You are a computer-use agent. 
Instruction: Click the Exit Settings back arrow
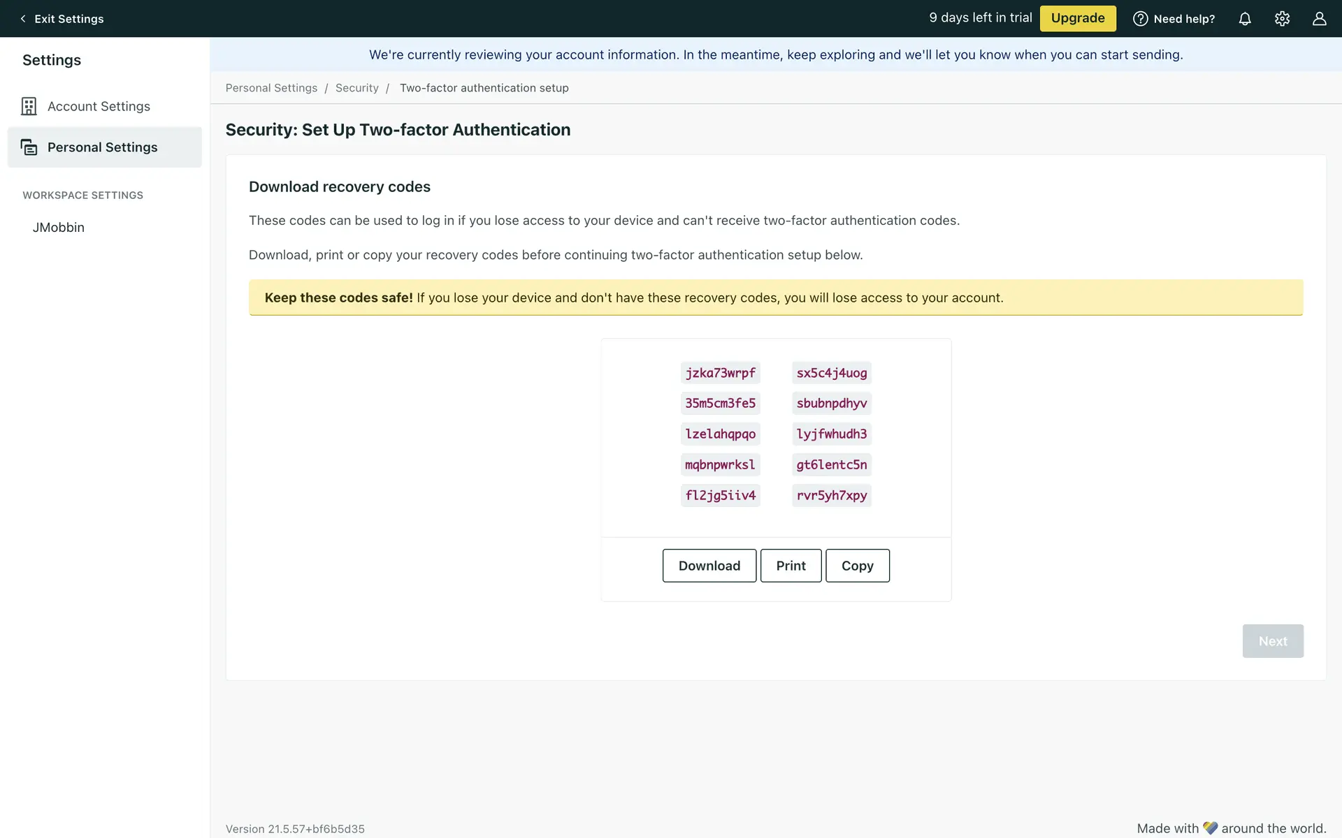coord(23,19)
